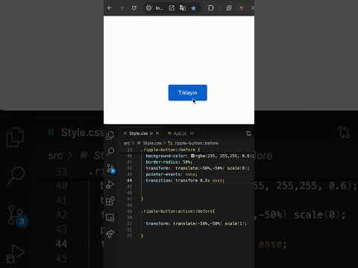This screenshot has height=268, width=358.
Task: Click the compare changes icon in editor toolbar
Action: coord(248,133)
